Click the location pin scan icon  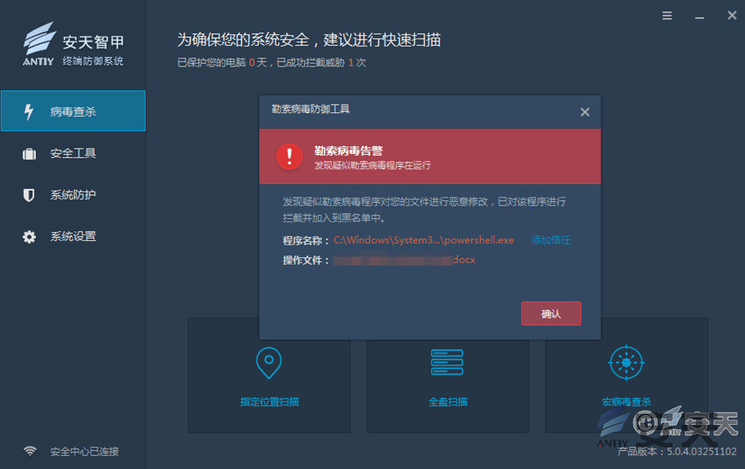269,363
